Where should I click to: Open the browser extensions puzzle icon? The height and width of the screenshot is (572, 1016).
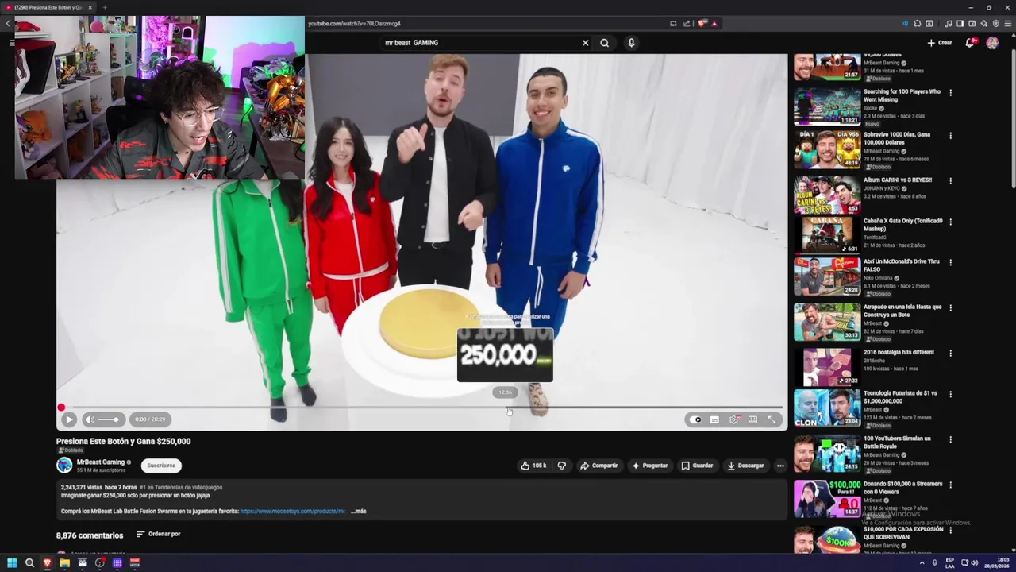pos(917,24)
